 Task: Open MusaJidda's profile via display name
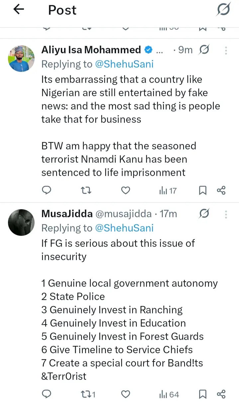click(x=67, y=214)
